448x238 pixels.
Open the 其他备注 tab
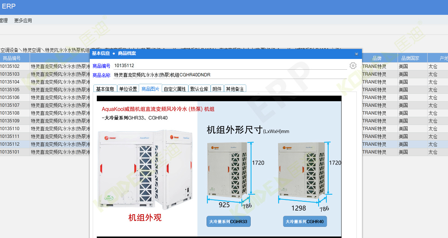[235, 89]
